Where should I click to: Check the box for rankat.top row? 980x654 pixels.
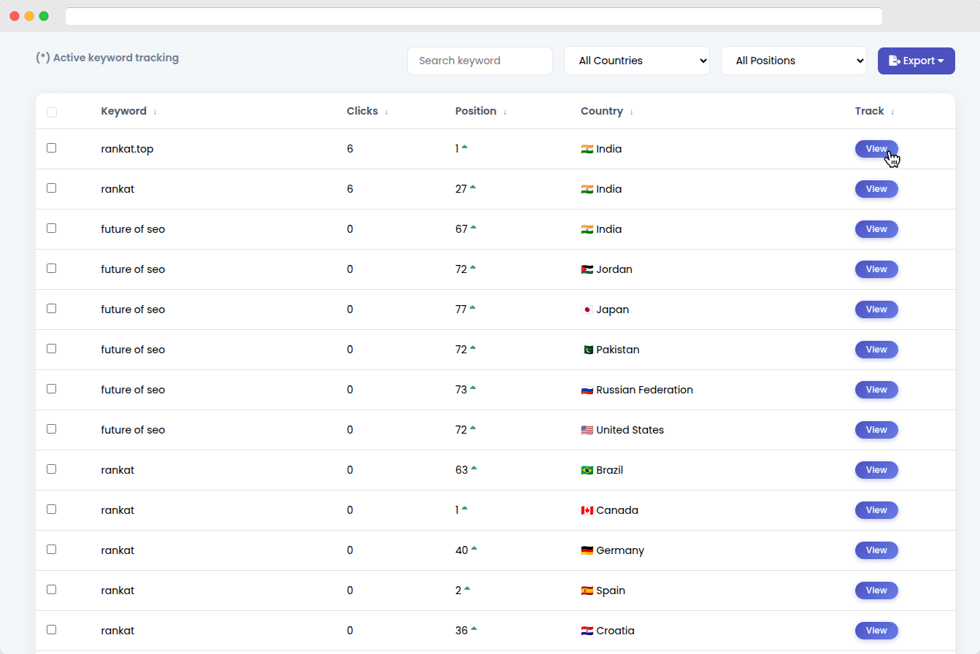(x=52, y=148)
